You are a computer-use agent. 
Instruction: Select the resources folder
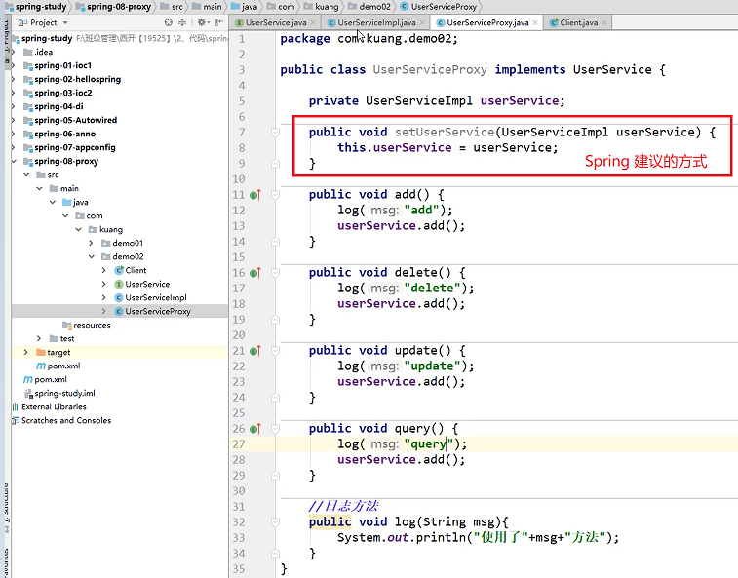pos(87,325)
